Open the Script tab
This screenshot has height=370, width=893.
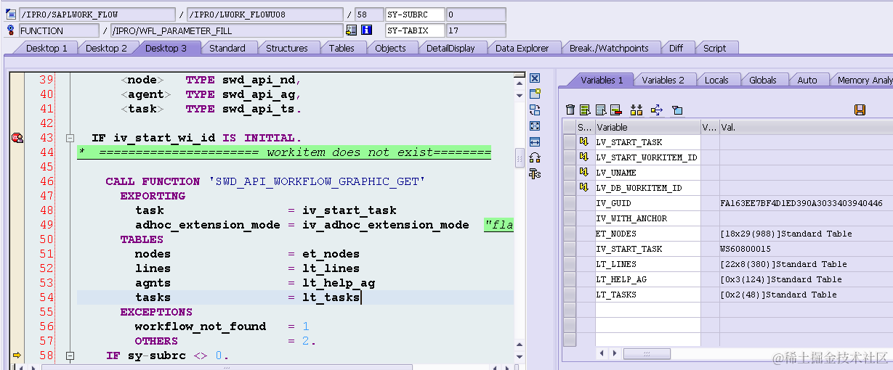[714, 48]
